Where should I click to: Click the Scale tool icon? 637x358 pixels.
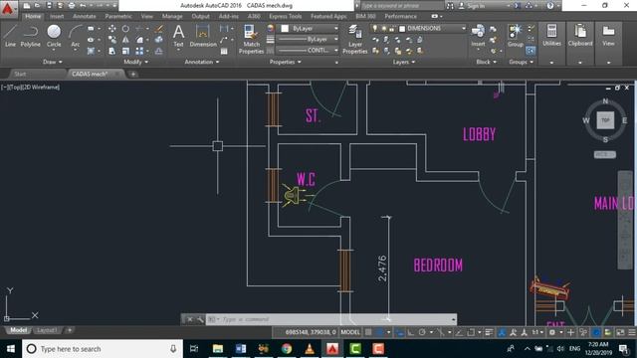[x=125, y=51]
